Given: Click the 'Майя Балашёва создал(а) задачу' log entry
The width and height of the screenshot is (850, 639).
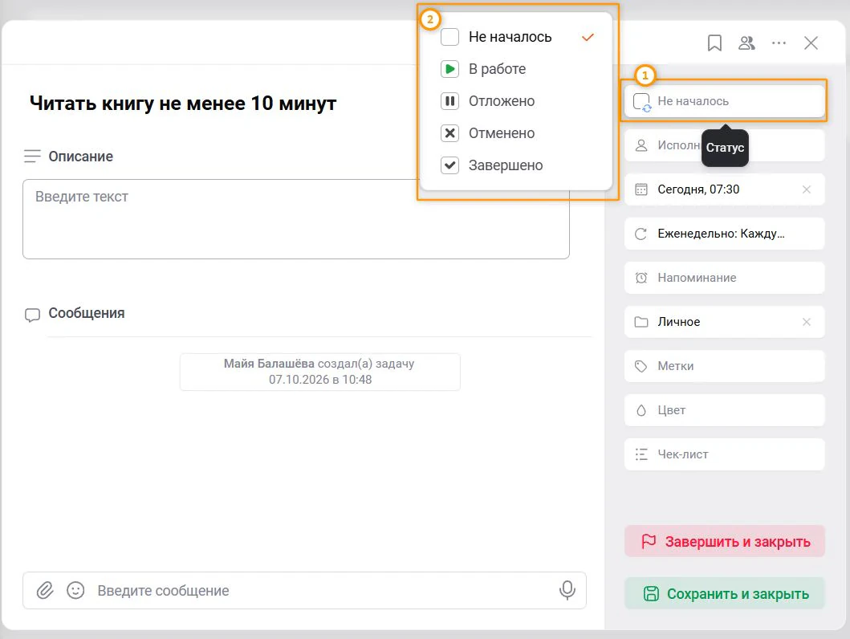Looking at the screenshot, I should pos(319,372).
